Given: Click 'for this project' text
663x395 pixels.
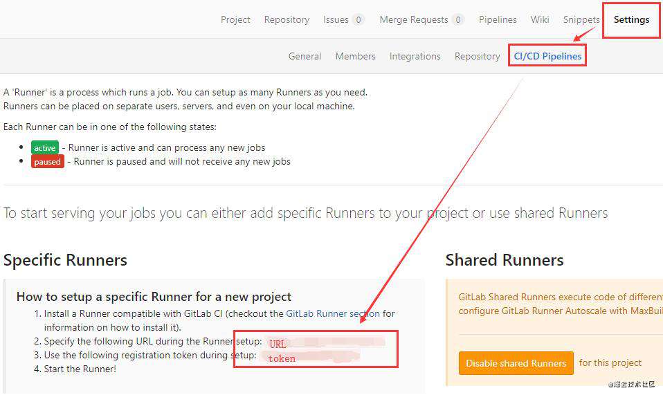Looking at the screenshot, I should click(x=610, y=363).
